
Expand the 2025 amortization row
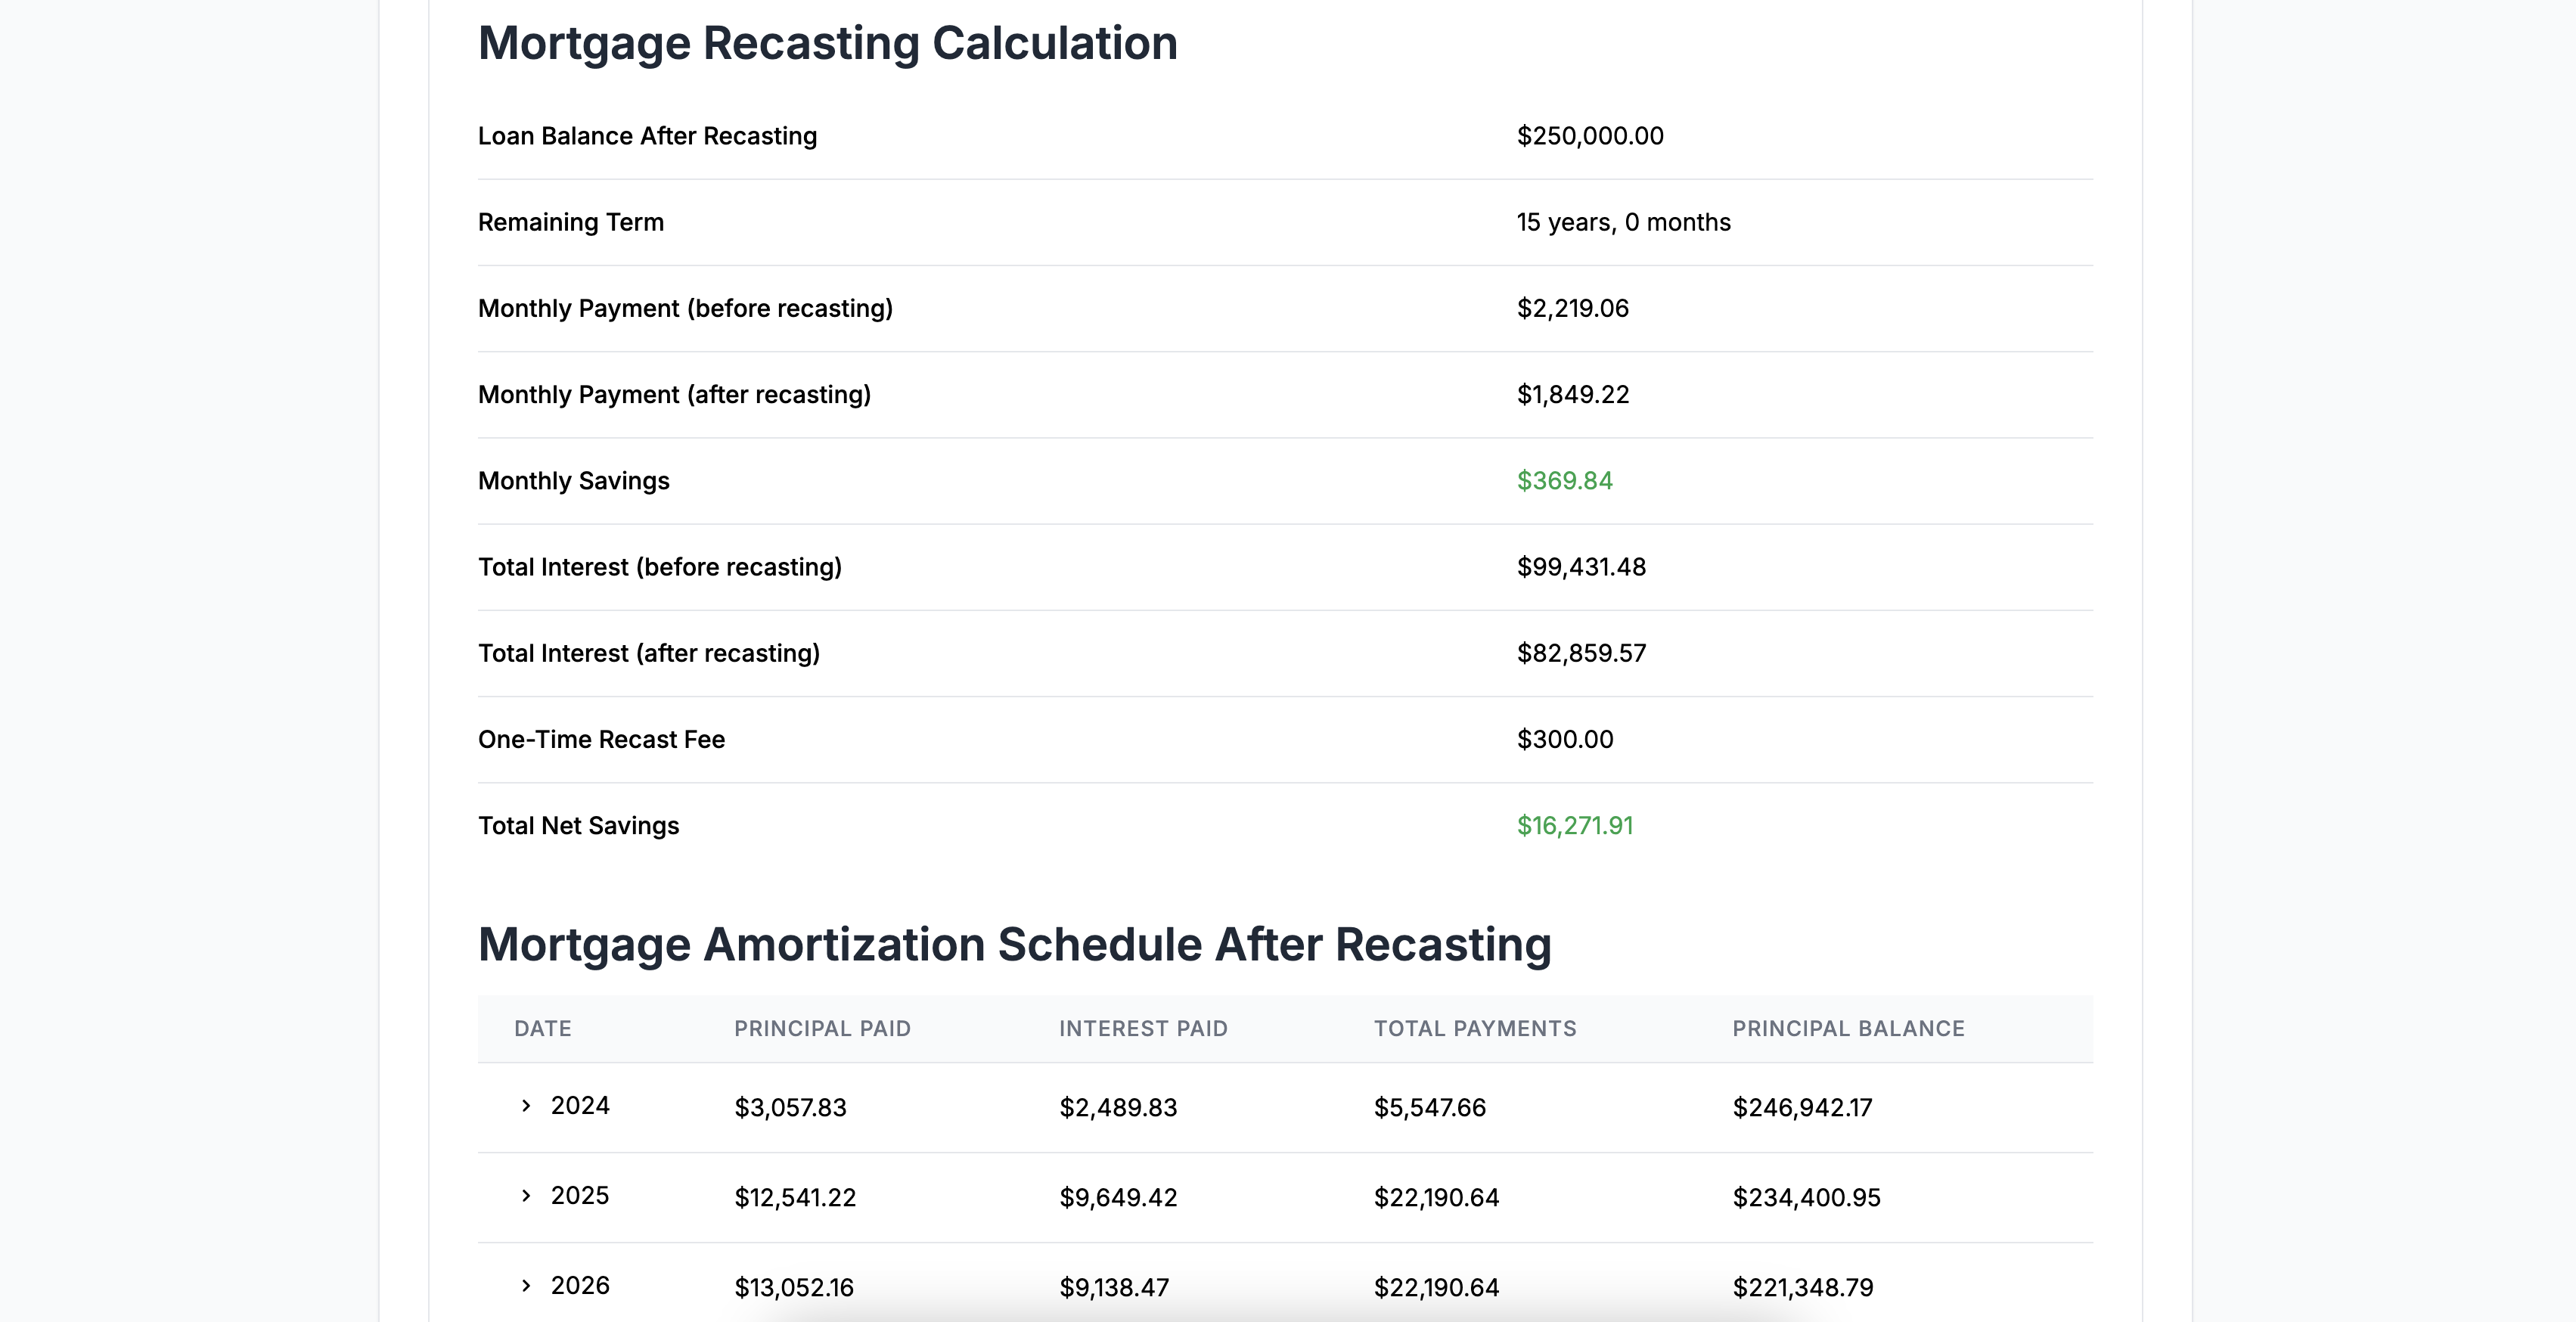582,1196
